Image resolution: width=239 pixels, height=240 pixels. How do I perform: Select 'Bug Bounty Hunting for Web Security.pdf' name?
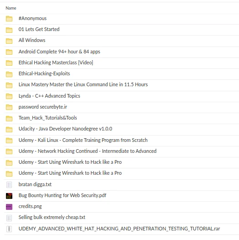point(63,195)
